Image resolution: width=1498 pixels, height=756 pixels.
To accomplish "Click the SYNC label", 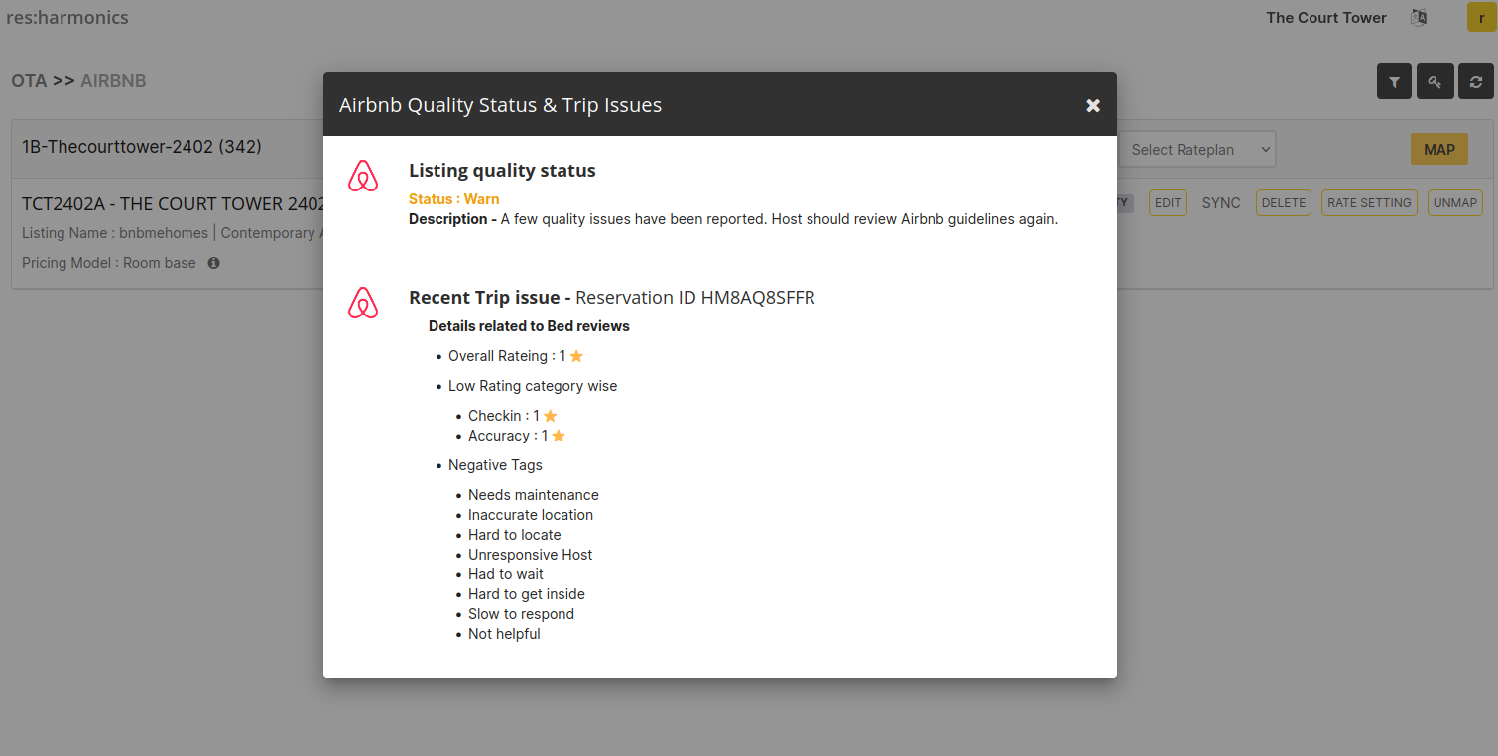I will tap(1221, 203).
